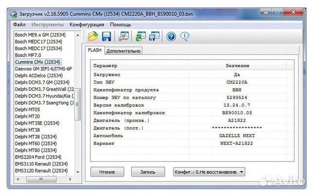
Task: Open the Конфиг. dropdown list
Action: (x=209, y=172)
